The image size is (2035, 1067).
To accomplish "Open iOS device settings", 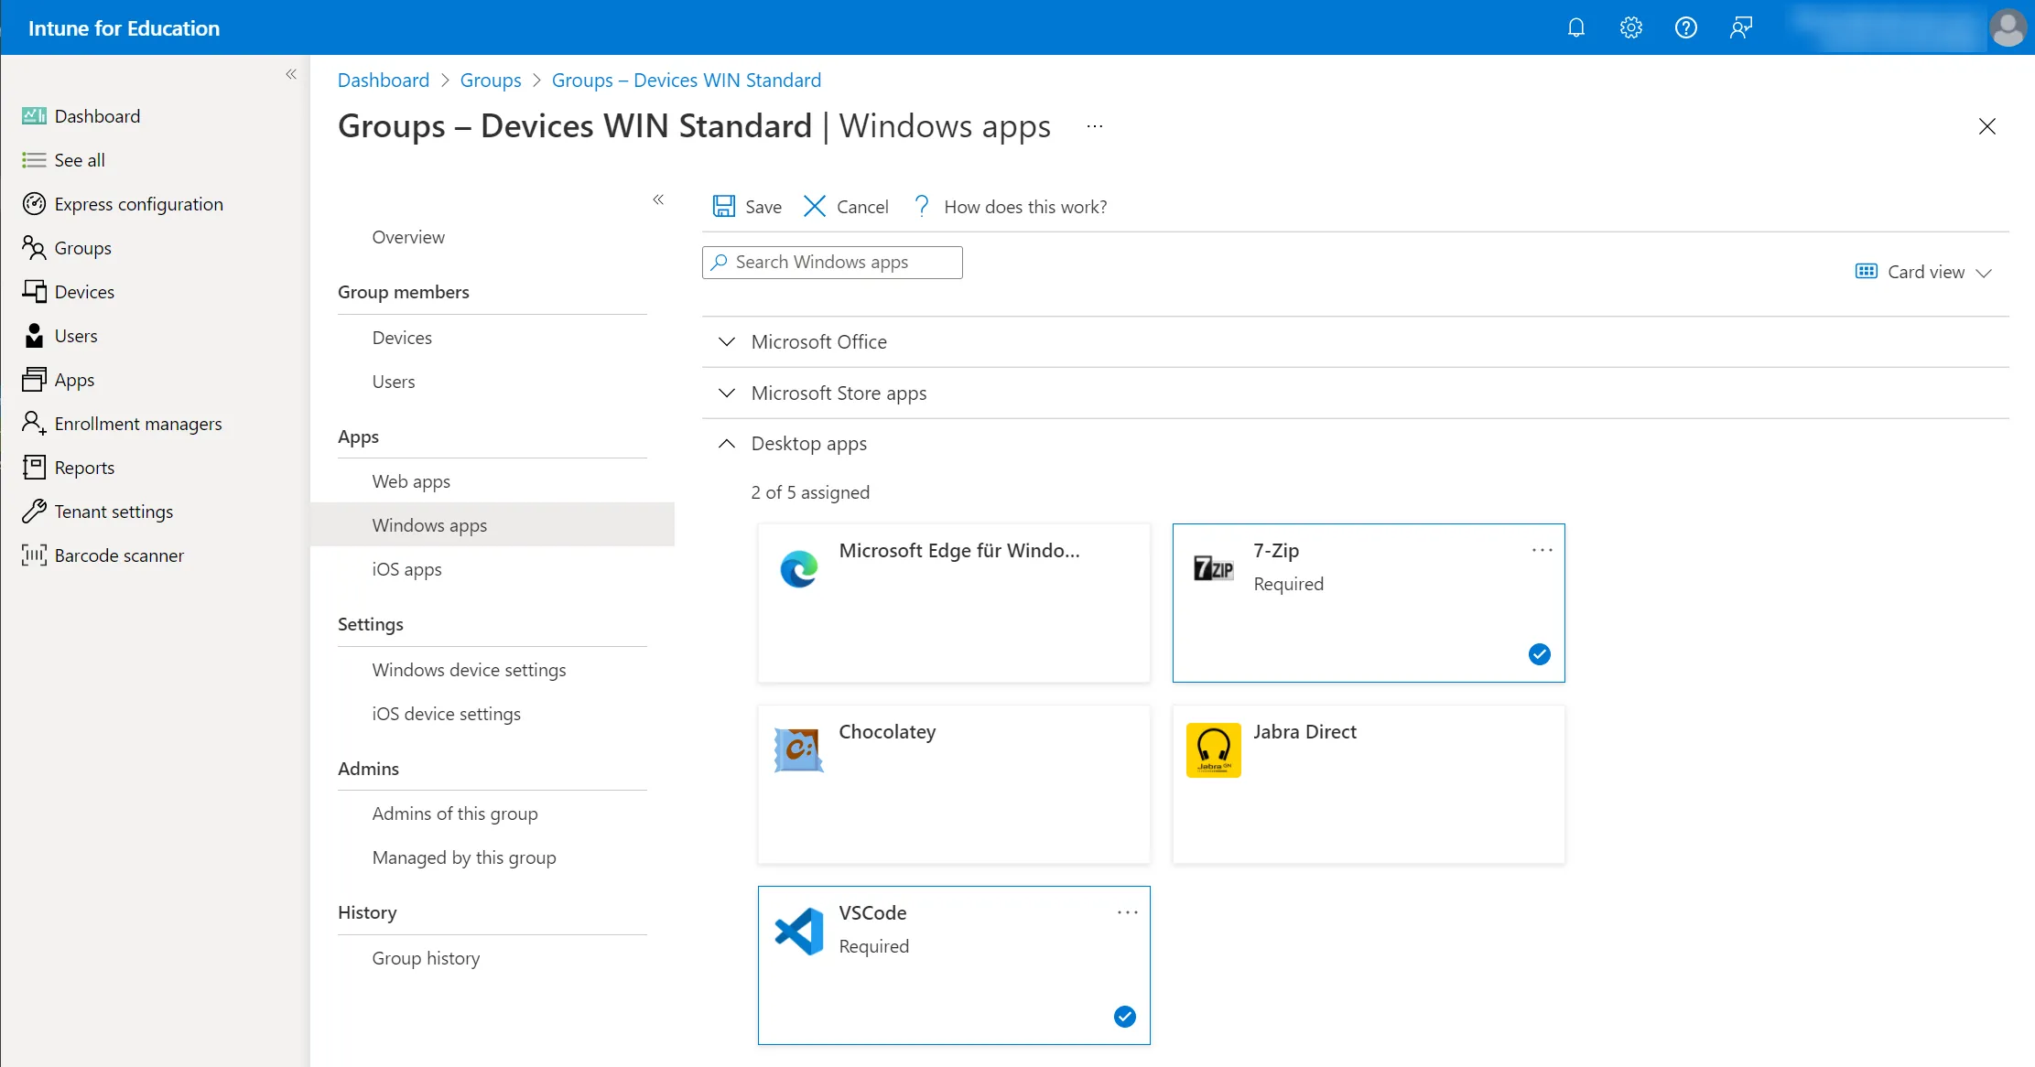I will click(446, 714).
